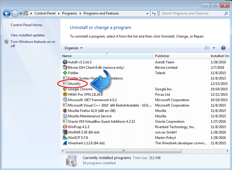Expand the view options dropdown arrow
Screen dimensions: 232x170
pyautogui.click(x=214, y=48)
